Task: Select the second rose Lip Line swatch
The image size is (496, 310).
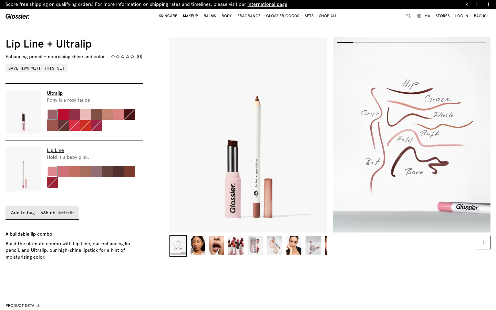Action: point(63,172)
